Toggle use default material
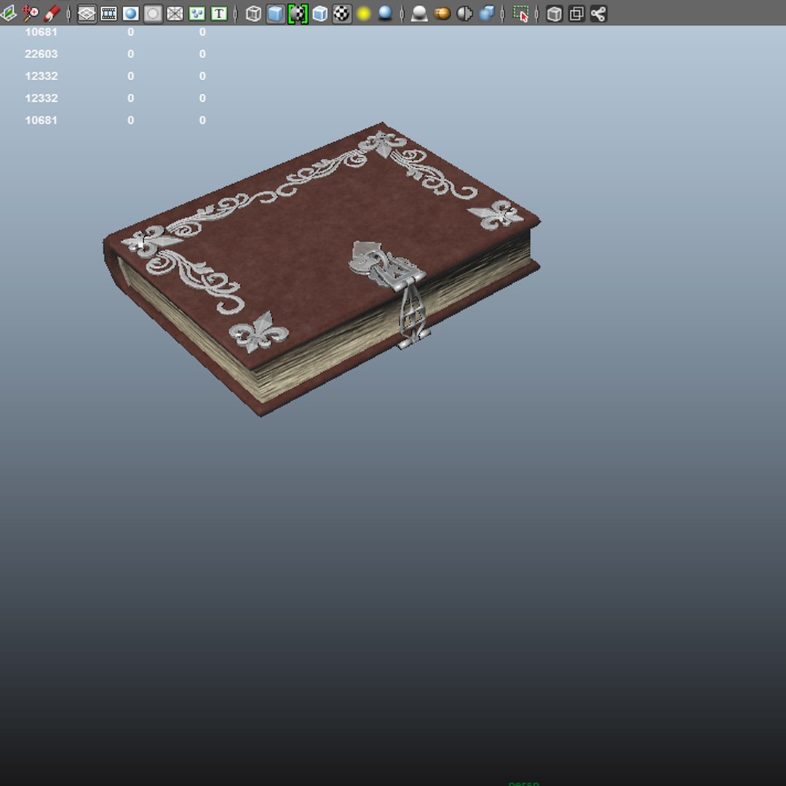The width and height of the screenshot is (786, 786). [298, 14]
